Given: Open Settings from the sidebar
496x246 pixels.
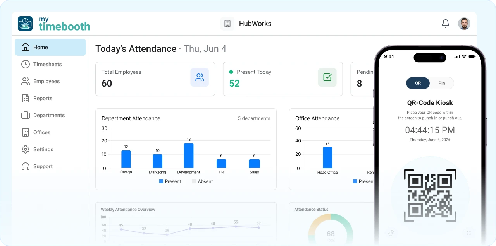Looking at the screenshot, I should [50, 149].
